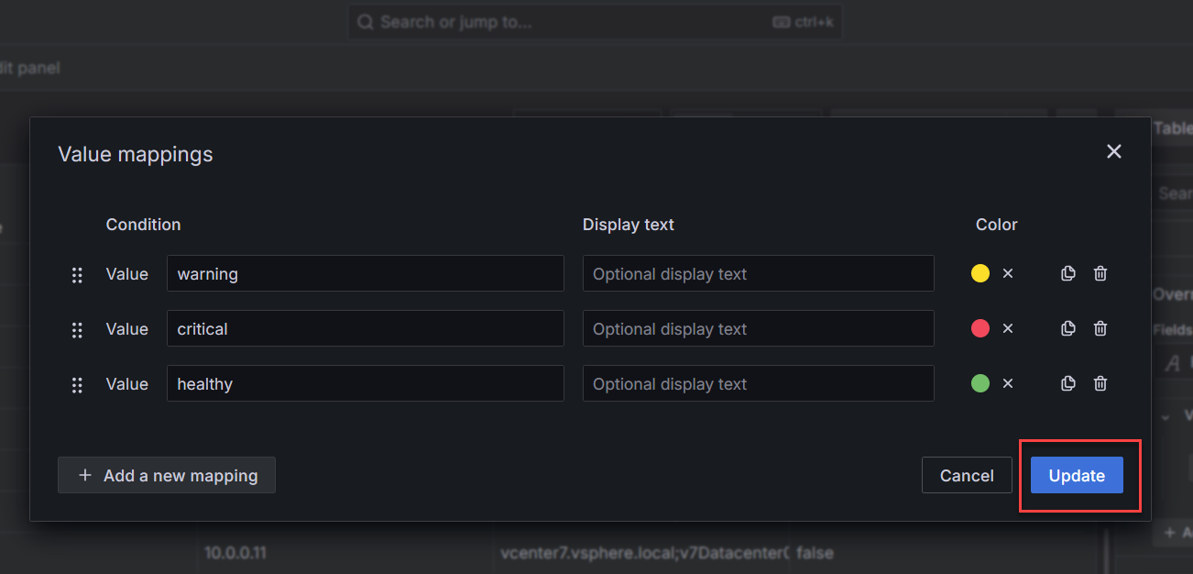Clear the yellow color on warning row
Screen dimensions: 1193x574
[x=1008, y=273]
